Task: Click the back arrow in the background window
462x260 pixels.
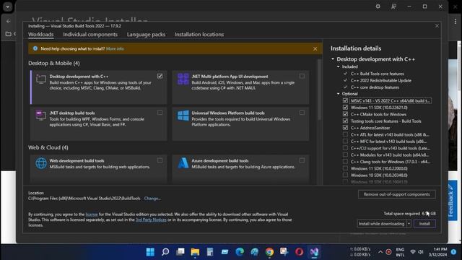Action: (8, 21)
